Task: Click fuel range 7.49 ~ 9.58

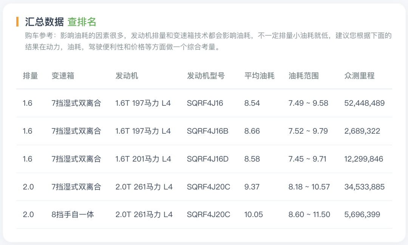Action: tap(308, 103)
